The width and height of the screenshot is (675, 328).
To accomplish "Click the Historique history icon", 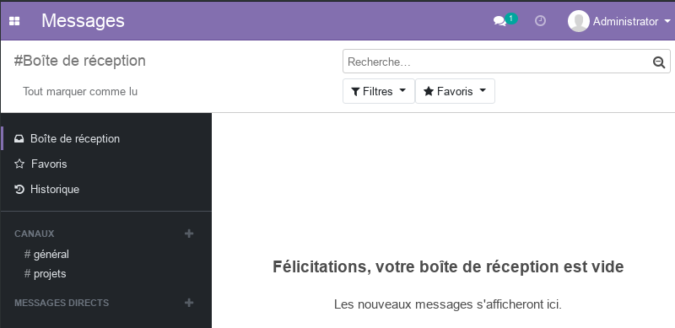I will point(19,190).
